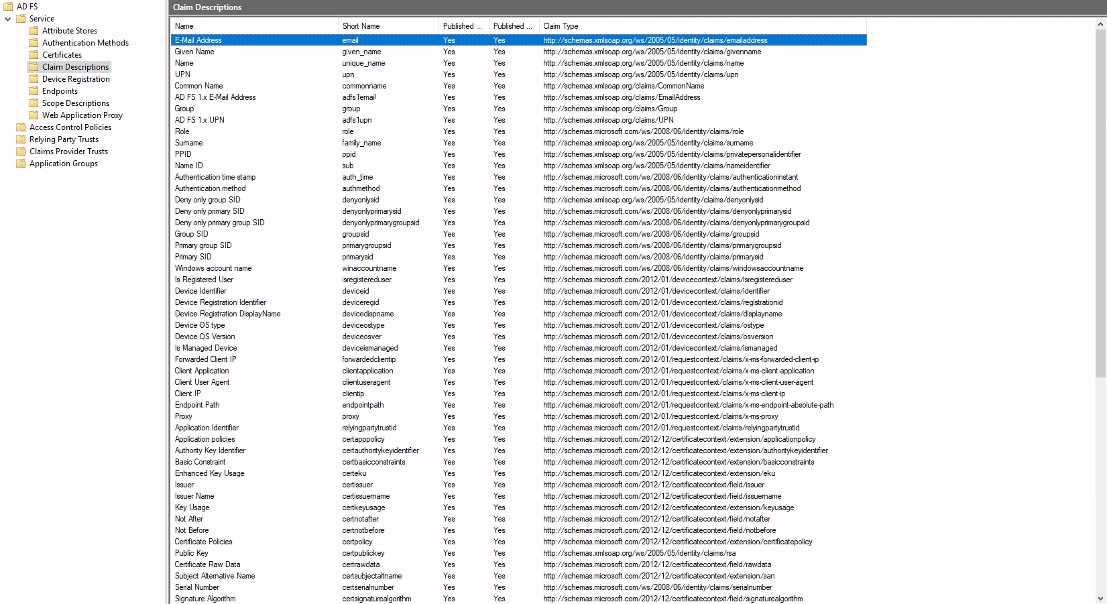Click the scrollbar up arrow
The width and height of the screenshot is (1107, 604).
[1100, 24]
